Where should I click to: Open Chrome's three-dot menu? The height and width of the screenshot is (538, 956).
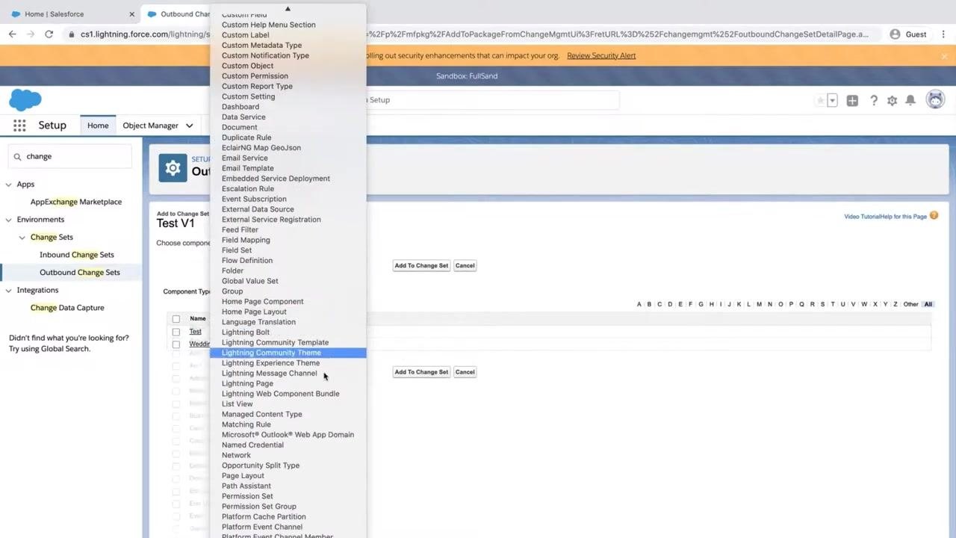coord(943,34)
